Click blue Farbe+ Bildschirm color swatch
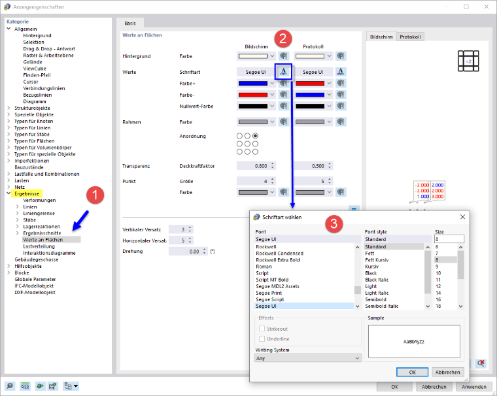This screenshot has width=497, height=396. (x=253, y=84)
